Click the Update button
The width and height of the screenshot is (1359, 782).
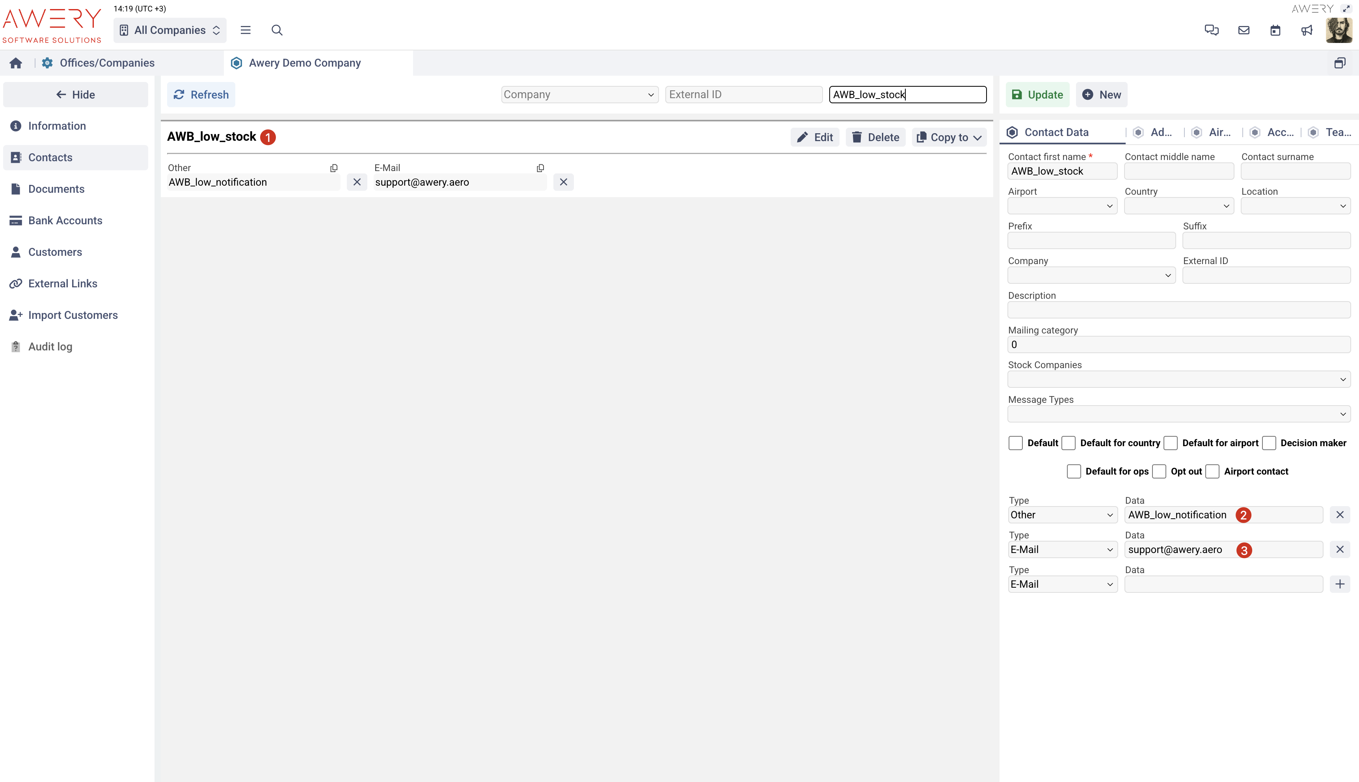click(x=1037, y=95)
